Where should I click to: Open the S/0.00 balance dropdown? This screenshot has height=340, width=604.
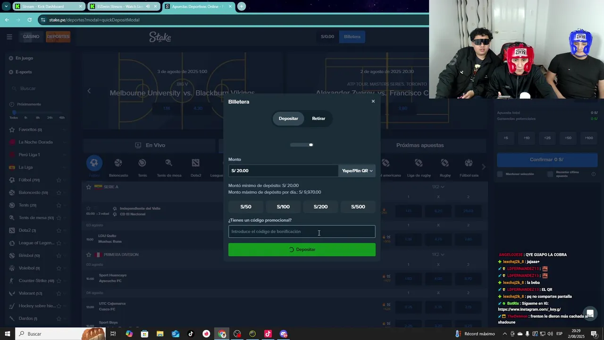[x=327, y=37]
